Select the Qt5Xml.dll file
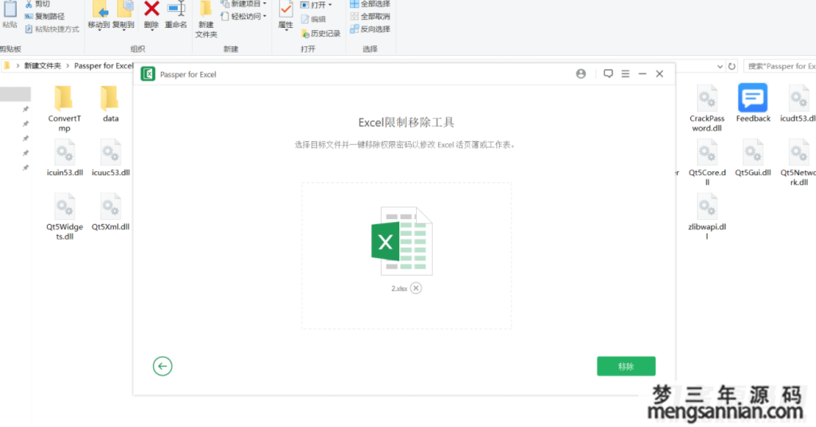816x427 pixels. coord(110,212)
